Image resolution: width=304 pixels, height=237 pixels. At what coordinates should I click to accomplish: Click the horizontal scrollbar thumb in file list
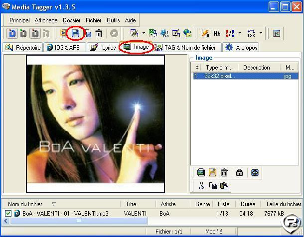coord(79,221)
